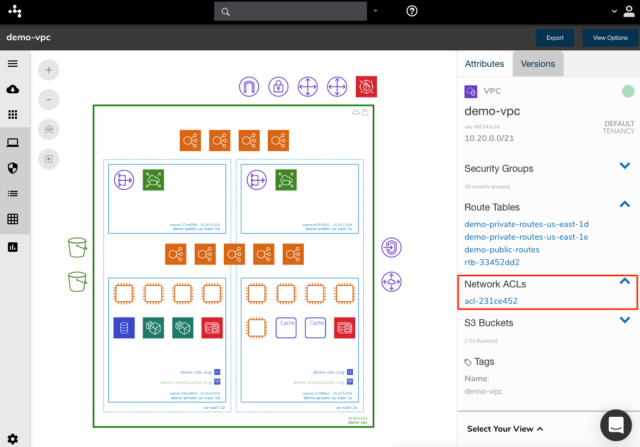Select the laptop infrastructure view icon
The width and height of the screenshot is (640, 447).
click(13, 143)
